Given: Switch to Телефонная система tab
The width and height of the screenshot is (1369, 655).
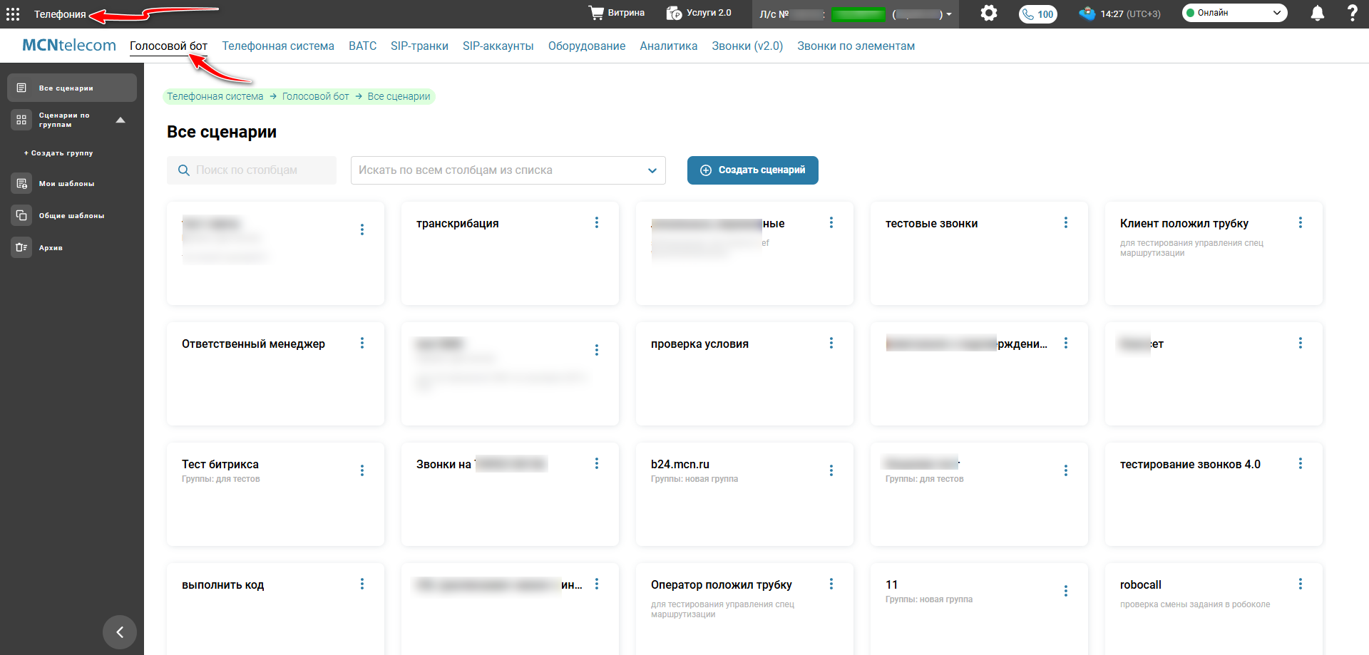Looking at the screenshot, I should [x=278, y=46].
